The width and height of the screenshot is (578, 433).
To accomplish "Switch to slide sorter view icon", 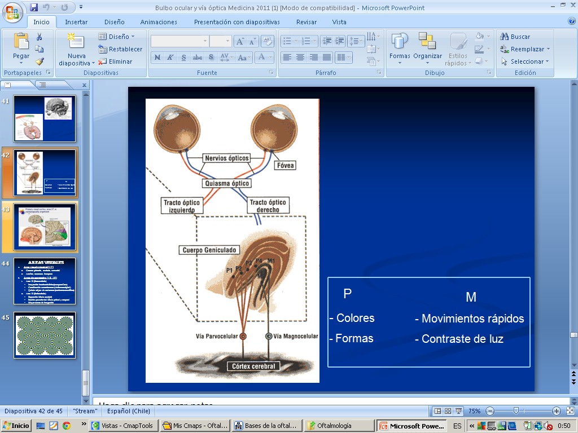I will pyautogui.click(x=447, y=411).
